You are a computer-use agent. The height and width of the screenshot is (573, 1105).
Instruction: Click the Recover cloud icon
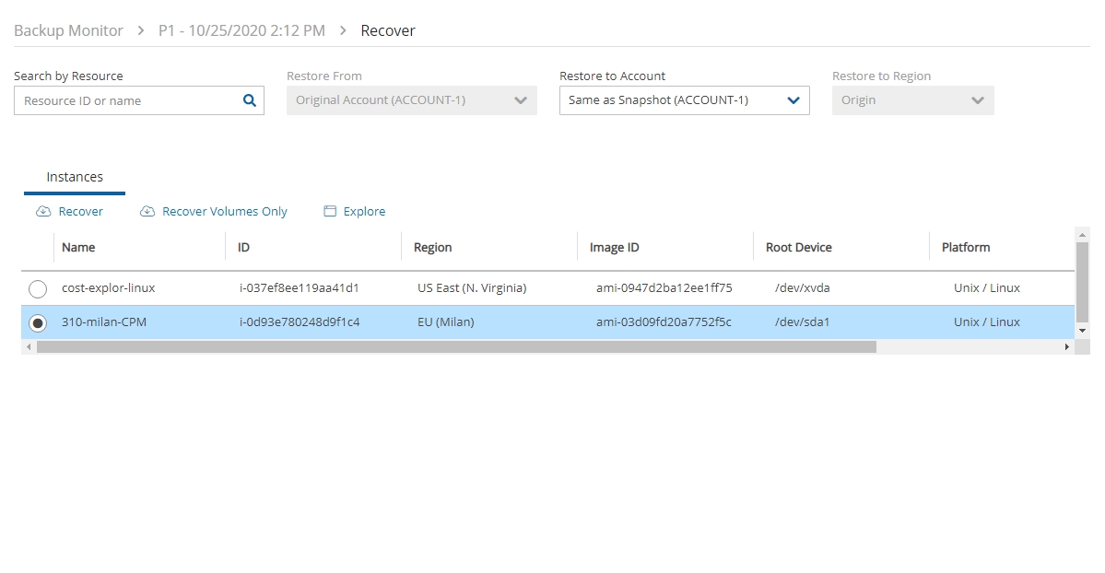pos(42,212)
